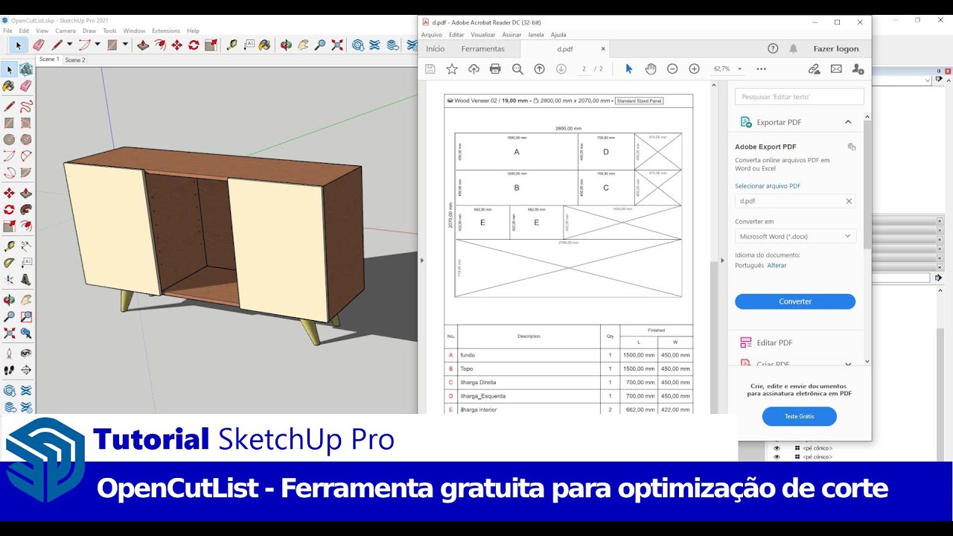The height and width of the screenshot is (536, 953).
Task: Open the Arquivo menu in Acrobat
Action: point(432,35)
